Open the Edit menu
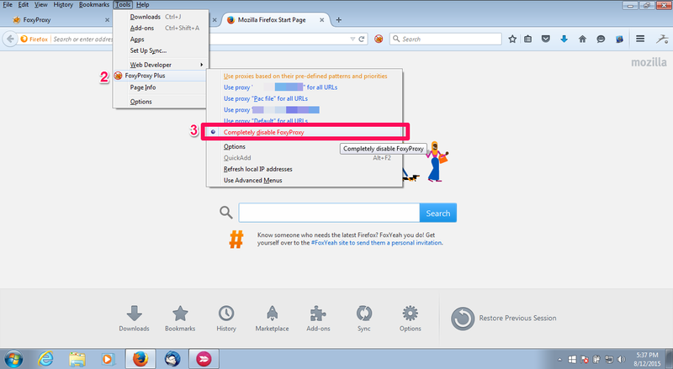The image size is (673, 369). (24, 5)
